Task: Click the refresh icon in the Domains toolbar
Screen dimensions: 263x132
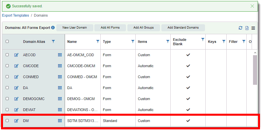Action: (240, 28)
